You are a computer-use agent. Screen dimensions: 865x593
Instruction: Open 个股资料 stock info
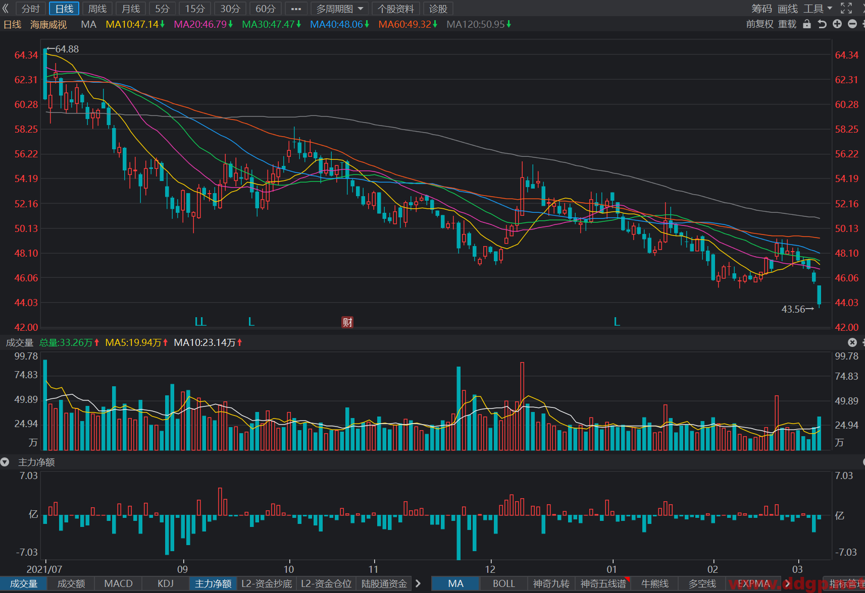[396, 9]
